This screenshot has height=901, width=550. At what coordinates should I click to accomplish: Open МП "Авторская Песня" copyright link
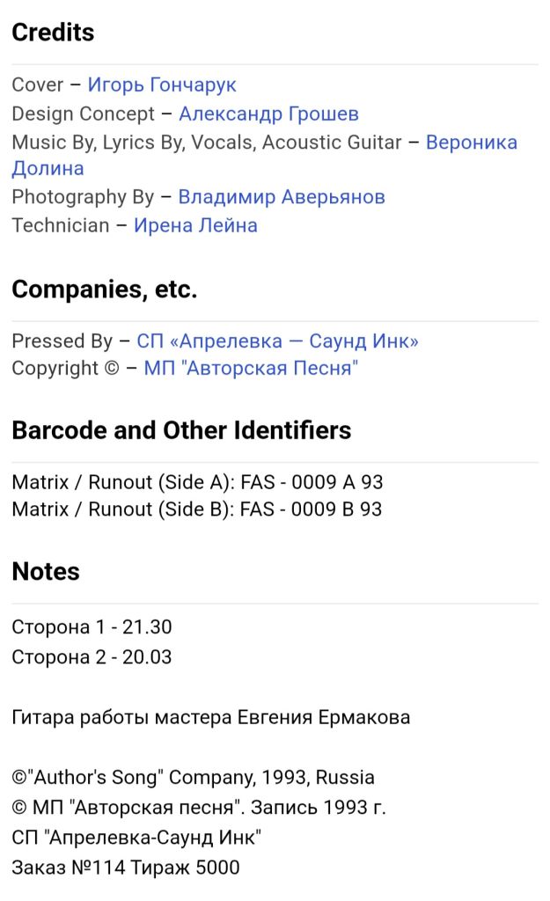pyautogui.click(x=251, y=368)
